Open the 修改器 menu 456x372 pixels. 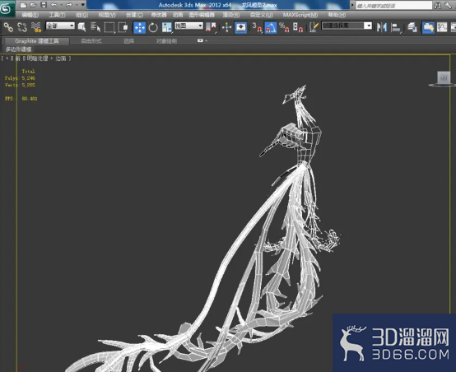[x=159, y=15]
